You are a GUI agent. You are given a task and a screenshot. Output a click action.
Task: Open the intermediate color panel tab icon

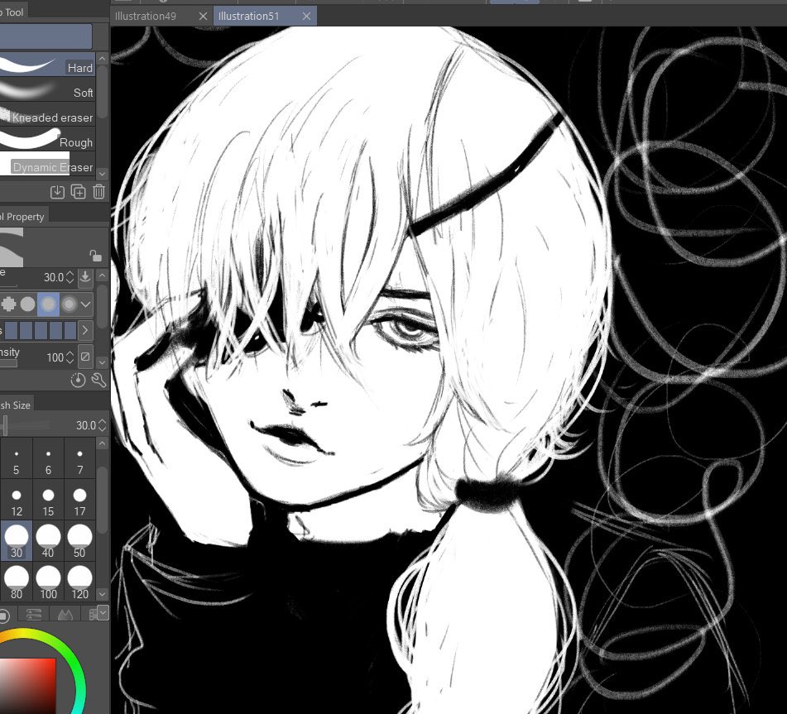[x=65, y=614]
